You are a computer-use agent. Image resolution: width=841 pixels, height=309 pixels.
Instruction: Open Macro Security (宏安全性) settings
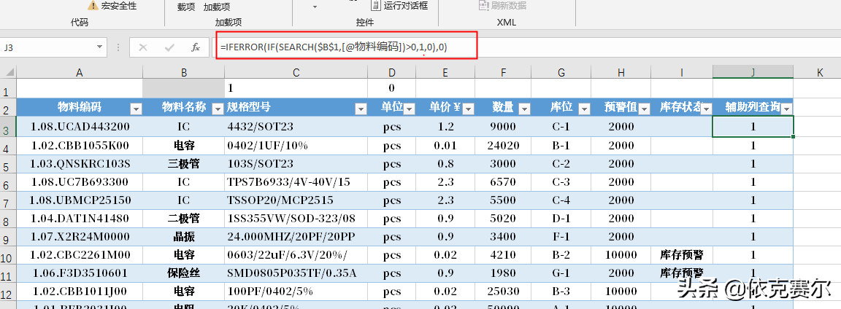click(x=112, y=6)
